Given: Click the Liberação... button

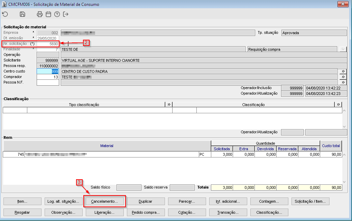Looking at the screenshot, I should pyautogui.click(x=105, y=212).
